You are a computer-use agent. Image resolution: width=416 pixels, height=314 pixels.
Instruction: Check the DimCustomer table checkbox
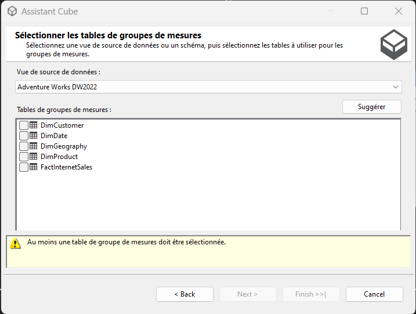24,125
